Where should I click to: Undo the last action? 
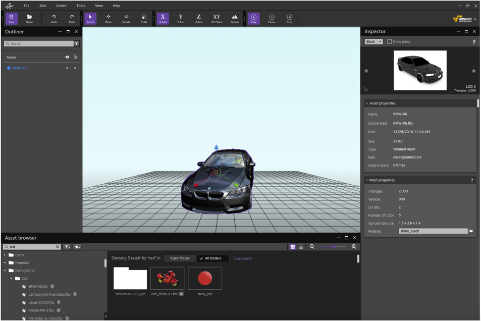[54, 18]
